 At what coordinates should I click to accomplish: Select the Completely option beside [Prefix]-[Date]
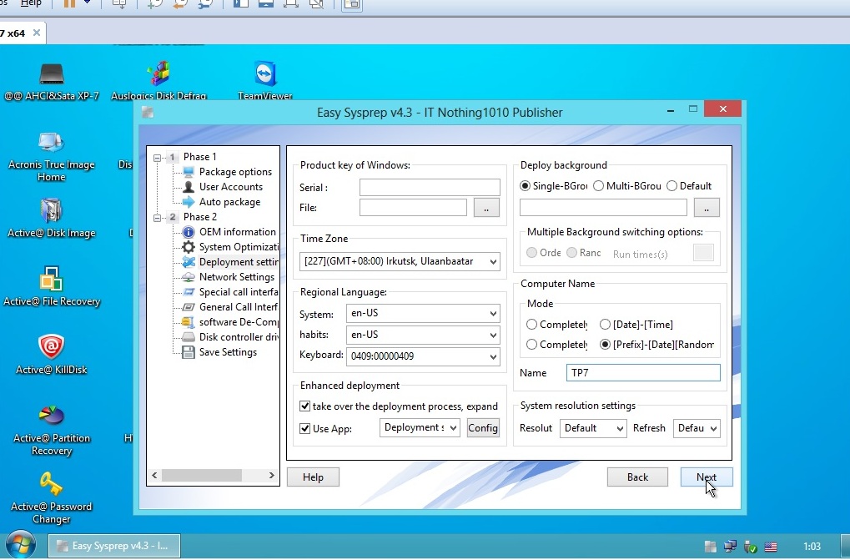pos(532,345)
